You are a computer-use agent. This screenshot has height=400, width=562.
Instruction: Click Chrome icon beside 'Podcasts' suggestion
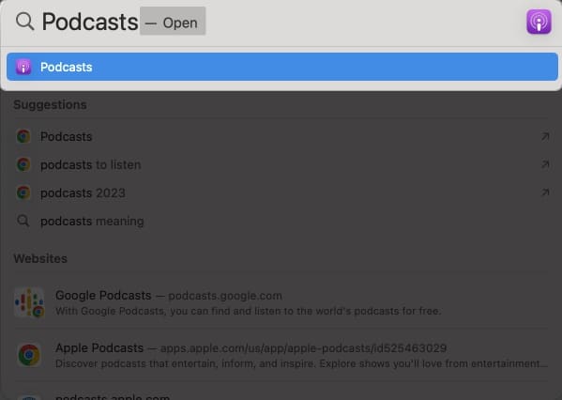(x=23, y=137)
